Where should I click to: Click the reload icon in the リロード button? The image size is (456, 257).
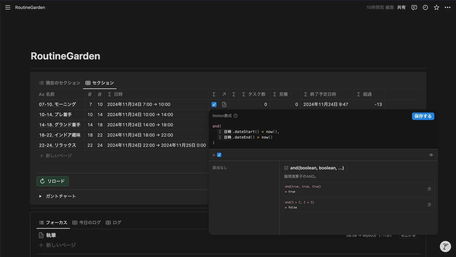coord(43,181)
